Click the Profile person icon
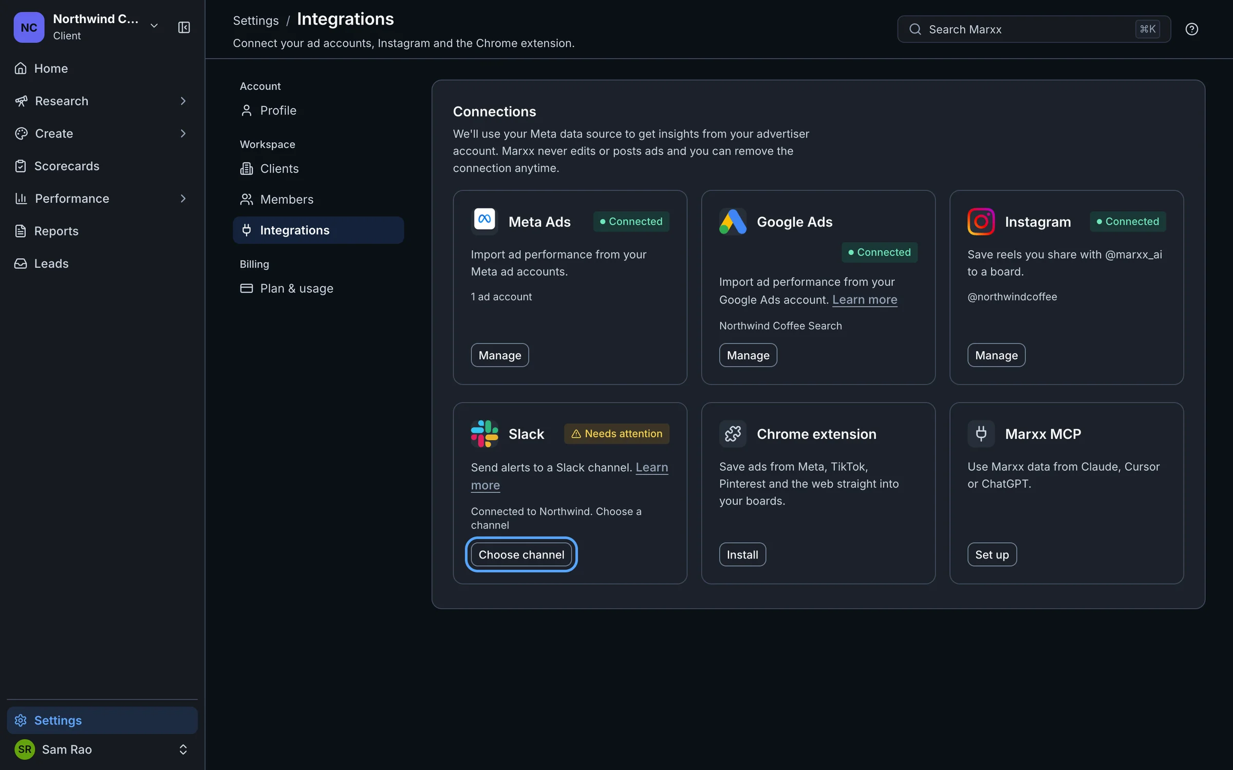The width and height of the screenshot is (1233, 770). (x=247, y=110)
